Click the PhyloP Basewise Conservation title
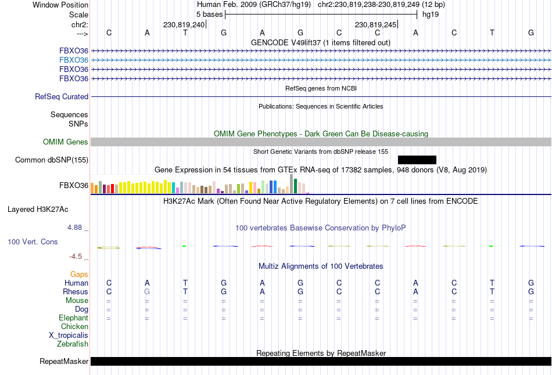Viewport: 552px width, 375px height. point(321,228)
